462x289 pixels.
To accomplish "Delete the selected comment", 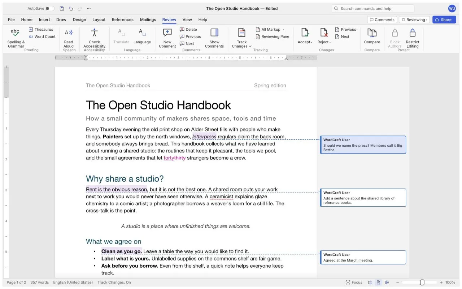I will tap(188, 30).
